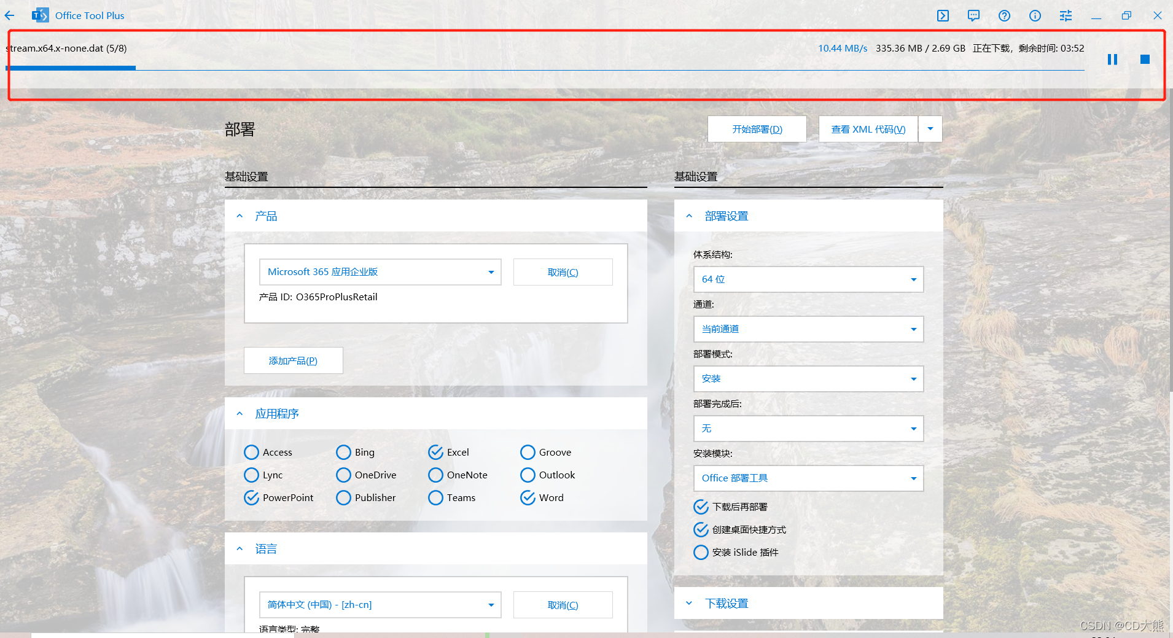The width and height of the screenshot is (1173, 638).
Task: Stop the current download
Action: coord(1145,60)
